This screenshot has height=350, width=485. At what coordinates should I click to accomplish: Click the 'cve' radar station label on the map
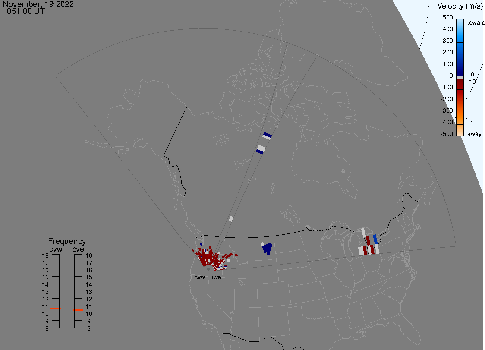[216, 277]
